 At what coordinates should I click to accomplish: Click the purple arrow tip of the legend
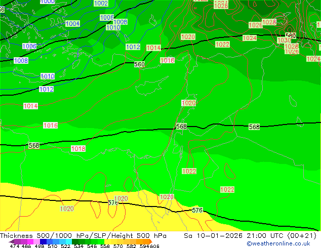12,241
